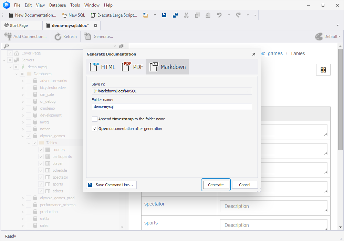This screenshot has width=344, height=241.
Task: Click the Undo arrow icon
Action: tap(219, 15)
